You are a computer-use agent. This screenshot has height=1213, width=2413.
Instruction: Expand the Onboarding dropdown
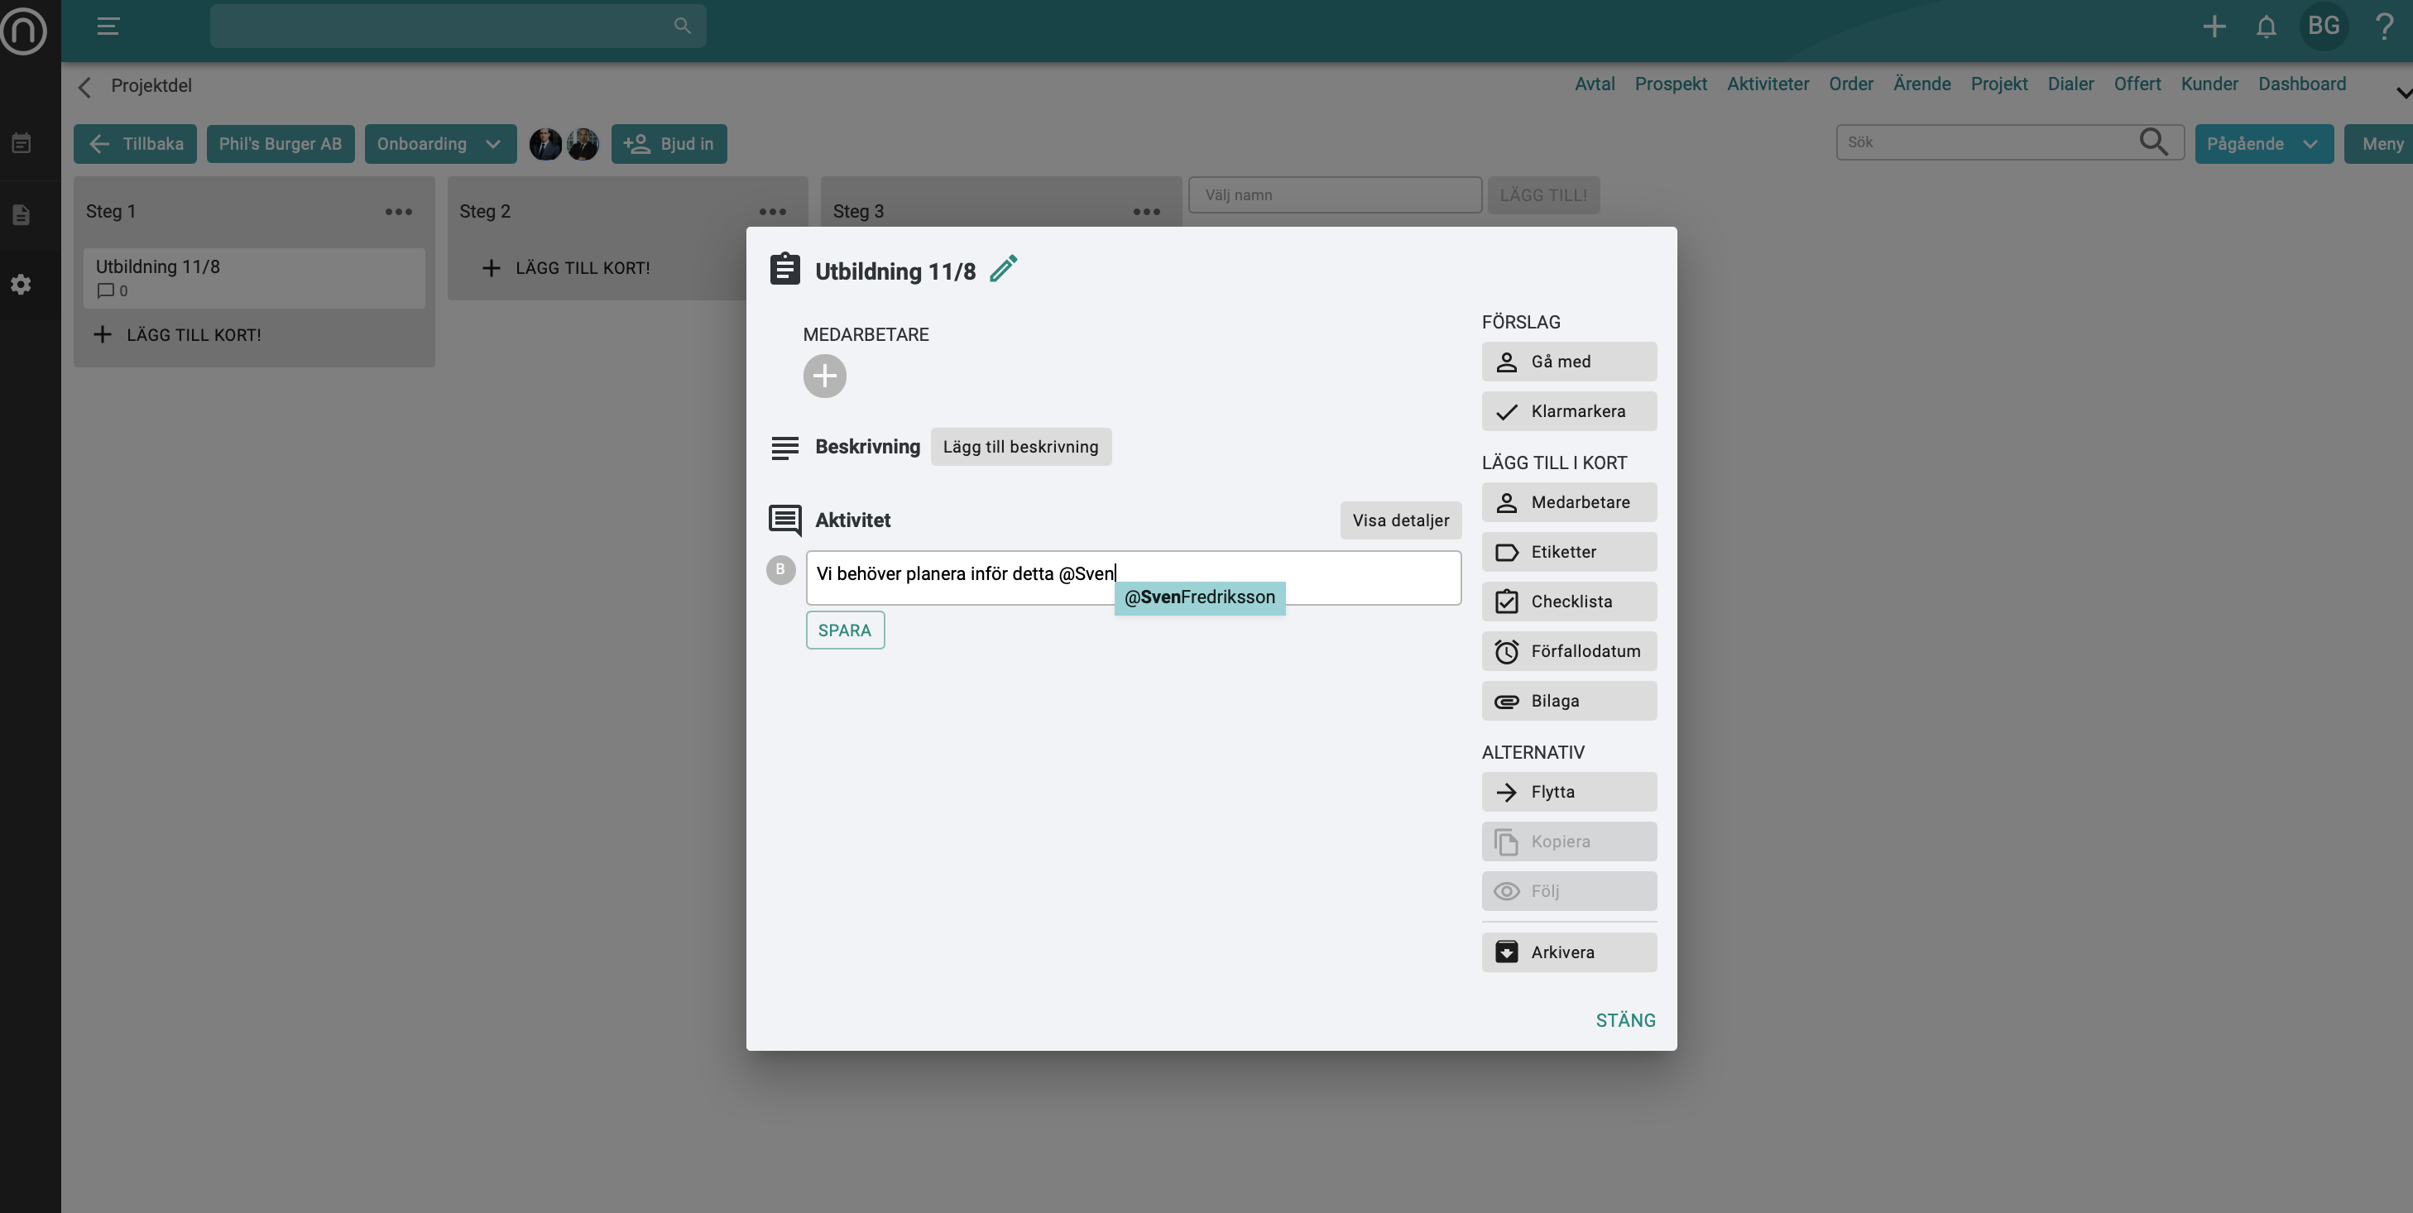click(439, 144)
